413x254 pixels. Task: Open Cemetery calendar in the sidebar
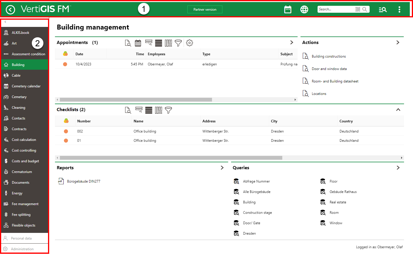point(25,86)
